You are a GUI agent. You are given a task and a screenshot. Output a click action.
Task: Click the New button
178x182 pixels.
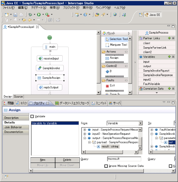point(43,160)
